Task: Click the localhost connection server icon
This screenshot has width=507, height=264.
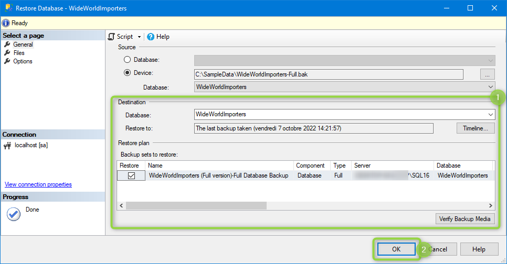Action: [x=7, y=146]
